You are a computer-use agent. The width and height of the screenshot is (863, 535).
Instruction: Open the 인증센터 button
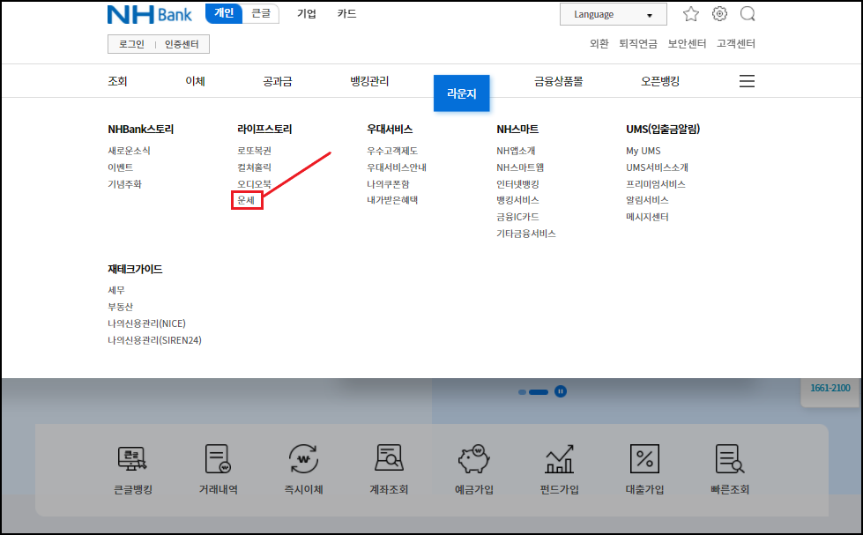(182, 44)
